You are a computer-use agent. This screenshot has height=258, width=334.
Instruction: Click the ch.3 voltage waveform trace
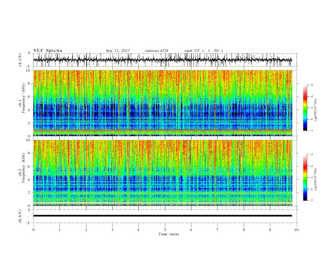pos(162,216)
